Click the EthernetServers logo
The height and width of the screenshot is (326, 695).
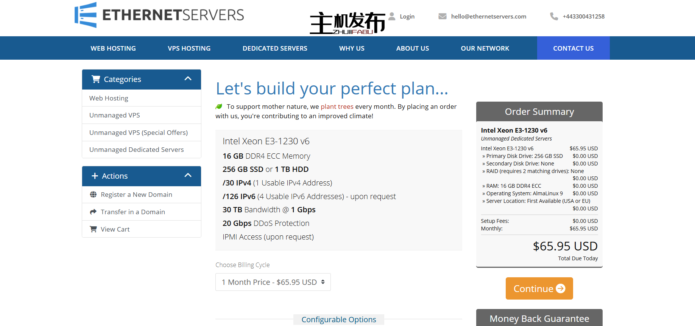tap(159, 15)
